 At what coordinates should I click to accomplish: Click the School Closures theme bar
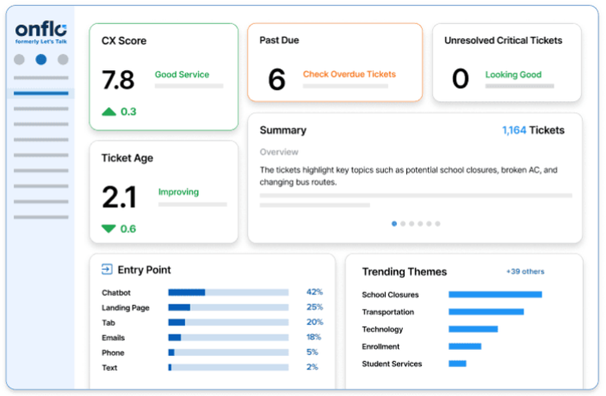coord(495,295)
